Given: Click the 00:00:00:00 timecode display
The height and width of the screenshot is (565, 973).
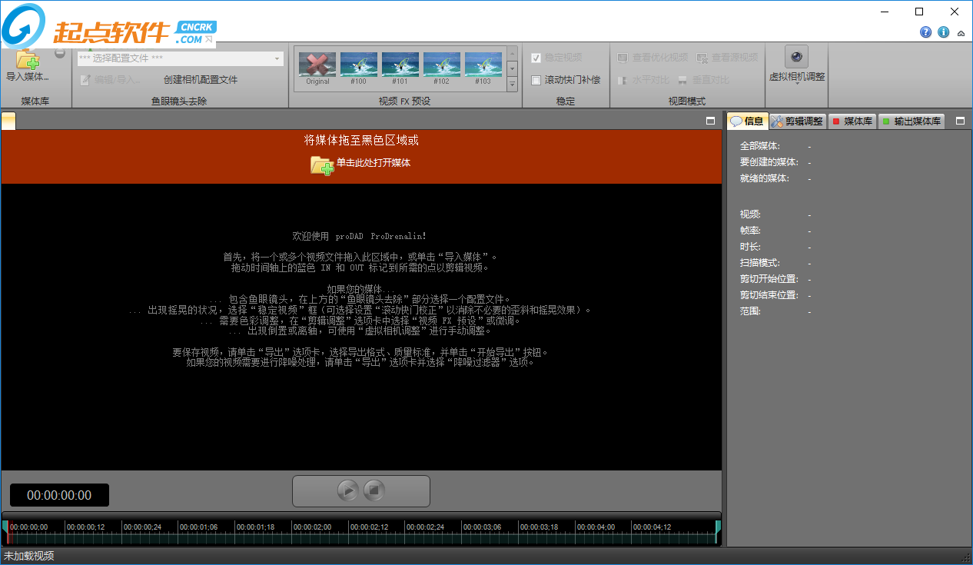Looking at the screenshot, I should (59, 495).
